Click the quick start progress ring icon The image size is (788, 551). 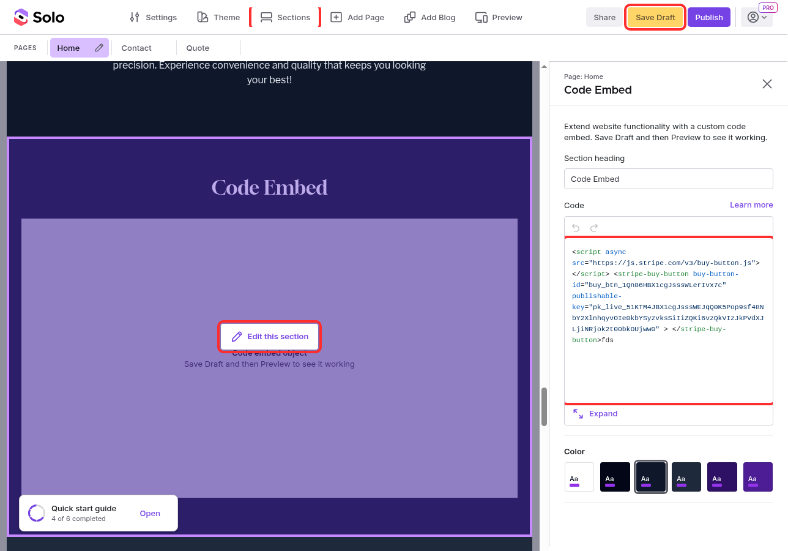pos(37,513)
